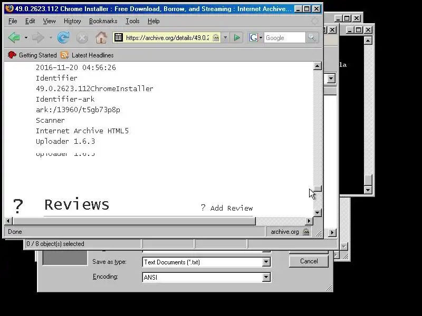The height and width of the screenshot is (316, 422).
Task: Click the browser vertical scrollbar down arrow
Action: point(318,213)
